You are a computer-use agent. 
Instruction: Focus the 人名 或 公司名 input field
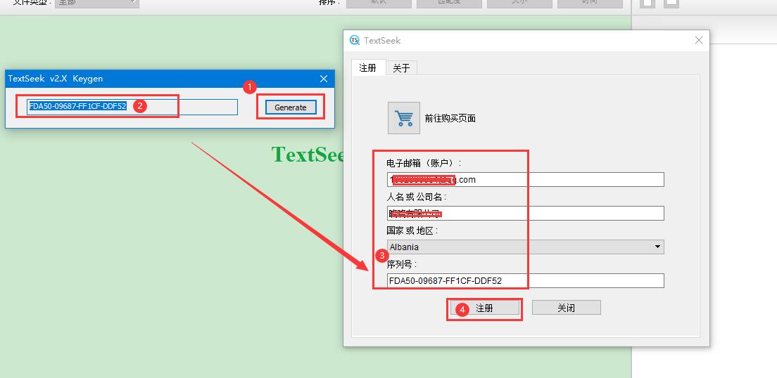(x=525, y=214)
